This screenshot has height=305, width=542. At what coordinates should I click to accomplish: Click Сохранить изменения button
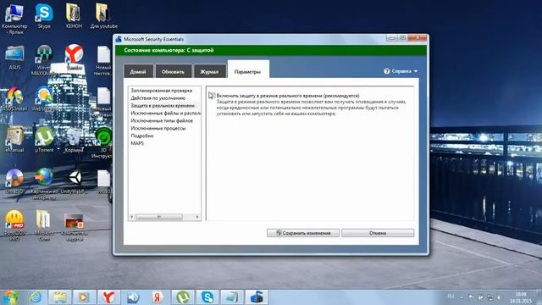point(303,233)
